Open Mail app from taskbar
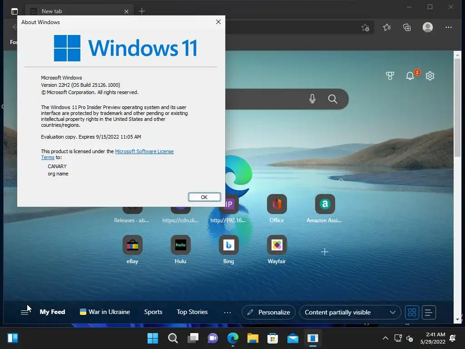Screen dimensions: 465x349 293,338
